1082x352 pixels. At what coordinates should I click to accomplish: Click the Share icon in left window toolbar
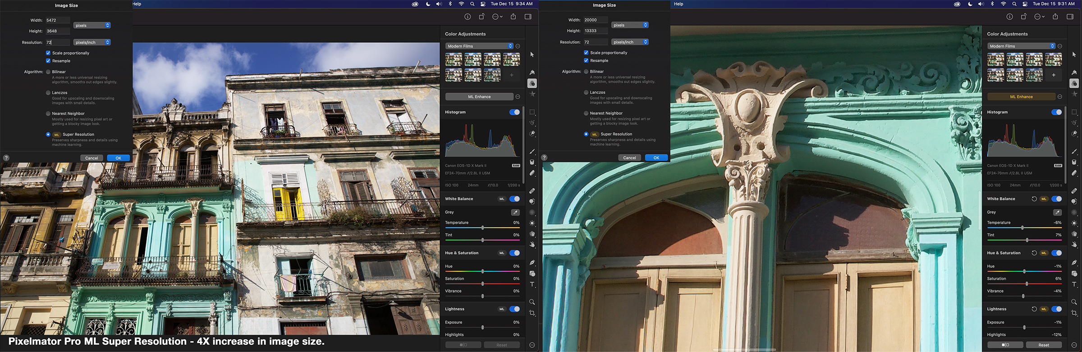[x=513, y=17]
